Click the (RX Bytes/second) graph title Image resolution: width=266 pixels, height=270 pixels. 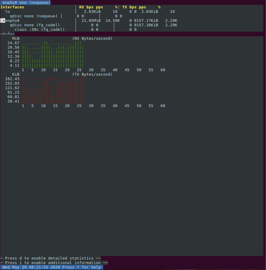[x=92, y=39]
